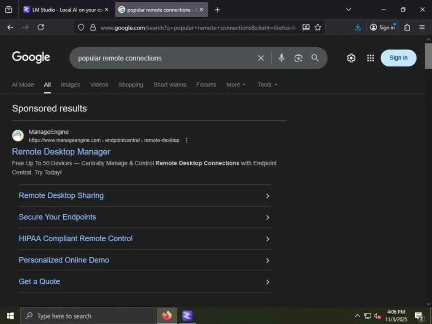Image resolution: width=432 pixels, height=324 pixels.
Task: Open the tracking protection shield icon
Action: pyautogui.click(x=81, y=27)
